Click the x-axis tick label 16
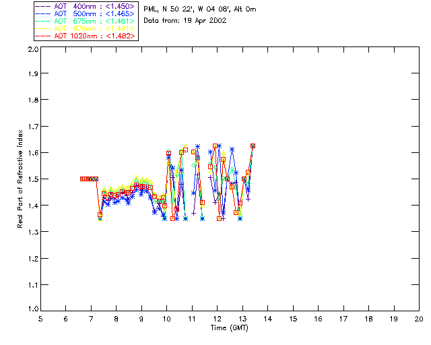Screen dimensions: 431x345 [x=319, y=319]
